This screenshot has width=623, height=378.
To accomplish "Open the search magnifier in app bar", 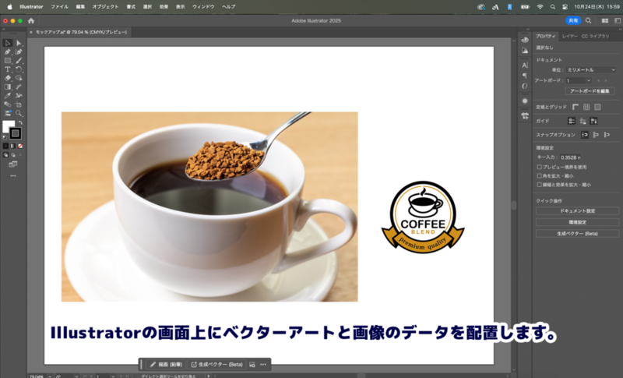I will pos(589,21).
